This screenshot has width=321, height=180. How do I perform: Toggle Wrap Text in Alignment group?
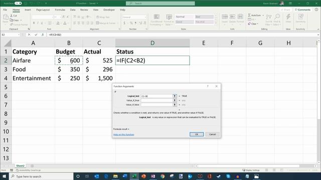click(103, 17)
